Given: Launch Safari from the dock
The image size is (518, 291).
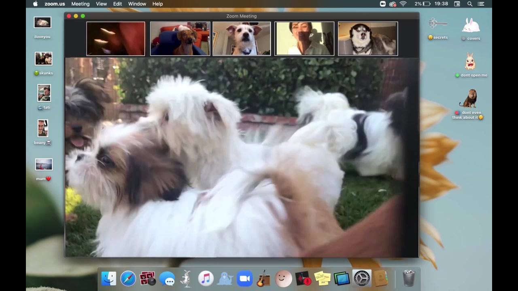Looking at the screenshot, I should [128, 279].
